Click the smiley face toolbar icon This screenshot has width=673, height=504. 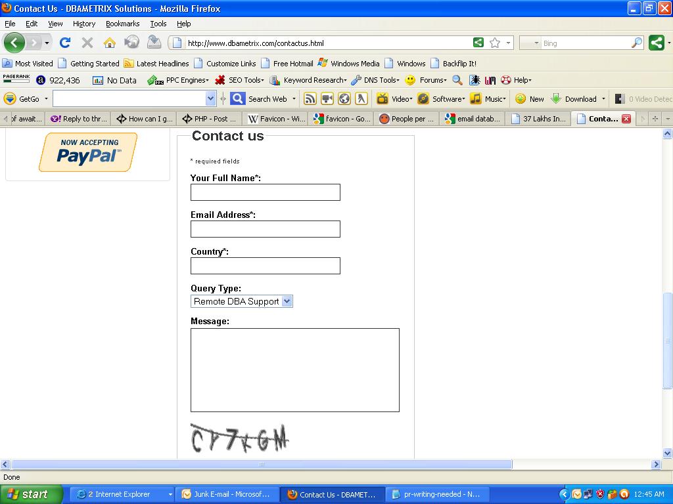410,80
